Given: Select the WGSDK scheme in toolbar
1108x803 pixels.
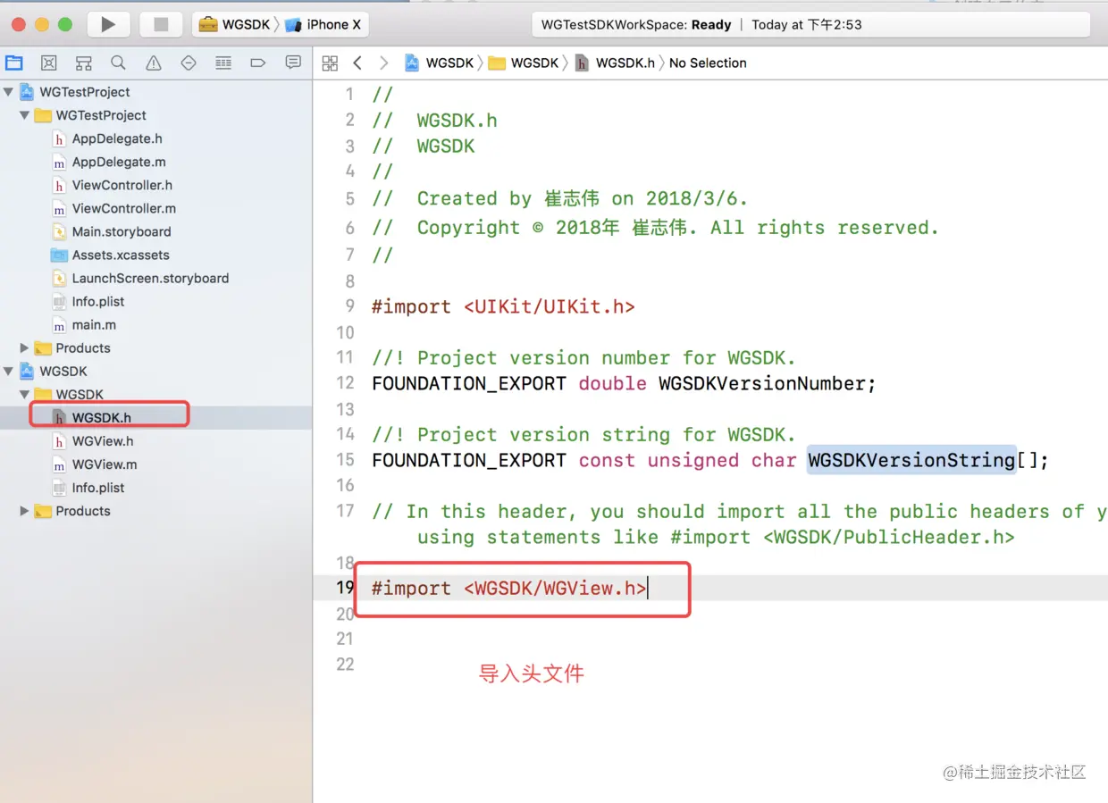Looking at the screenshot, I should click(x=234, y=24).
